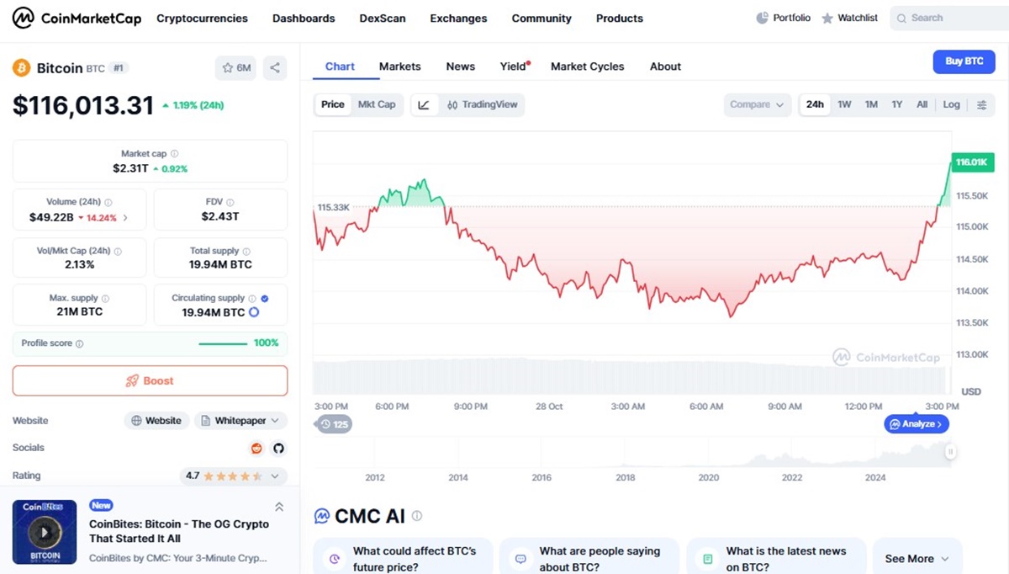Pause the chart range slider handle

(x=951, y=452)
